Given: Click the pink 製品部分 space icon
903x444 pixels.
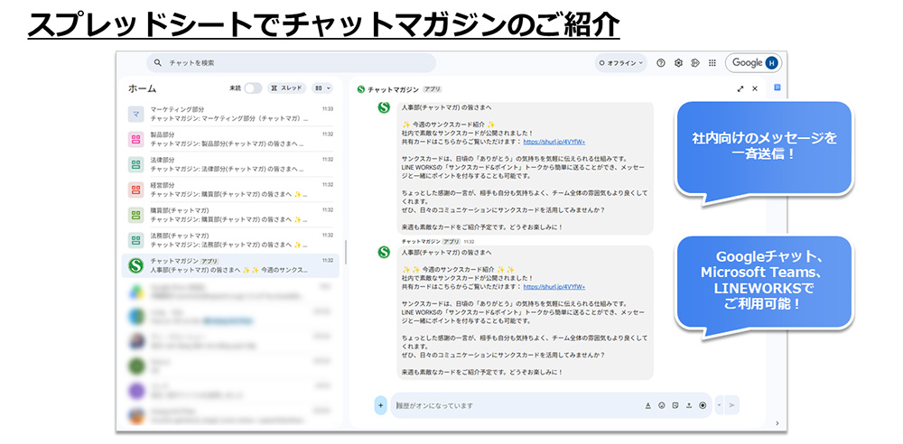Looking at the screenshot, I should [135, 139].
